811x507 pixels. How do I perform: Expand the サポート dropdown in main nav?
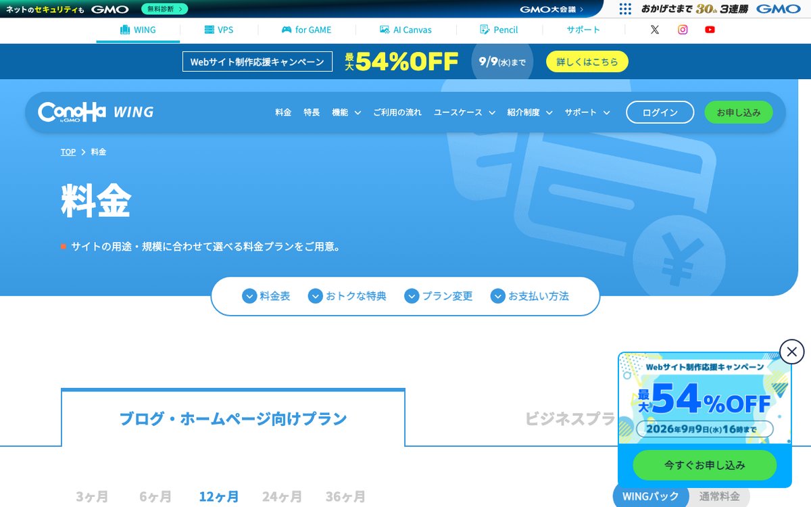point(587,112)
